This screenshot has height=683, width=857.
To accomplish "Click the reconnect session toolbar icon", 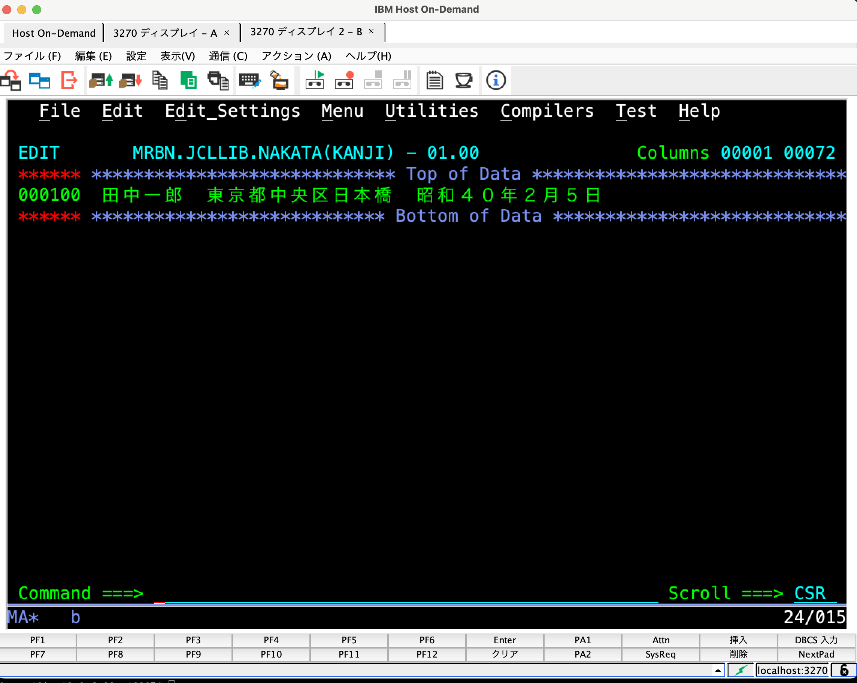I will [x=11, y=81].
